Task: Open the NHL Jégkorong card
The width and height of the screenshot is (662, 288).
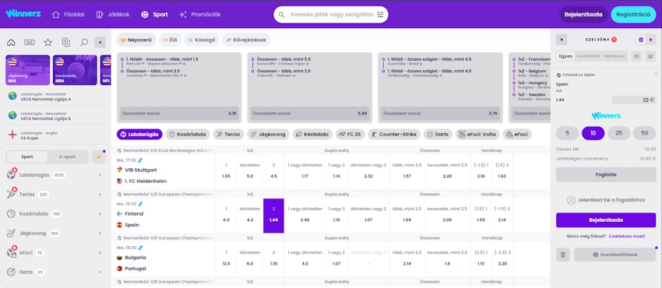Action: click(x=27, y=70)
